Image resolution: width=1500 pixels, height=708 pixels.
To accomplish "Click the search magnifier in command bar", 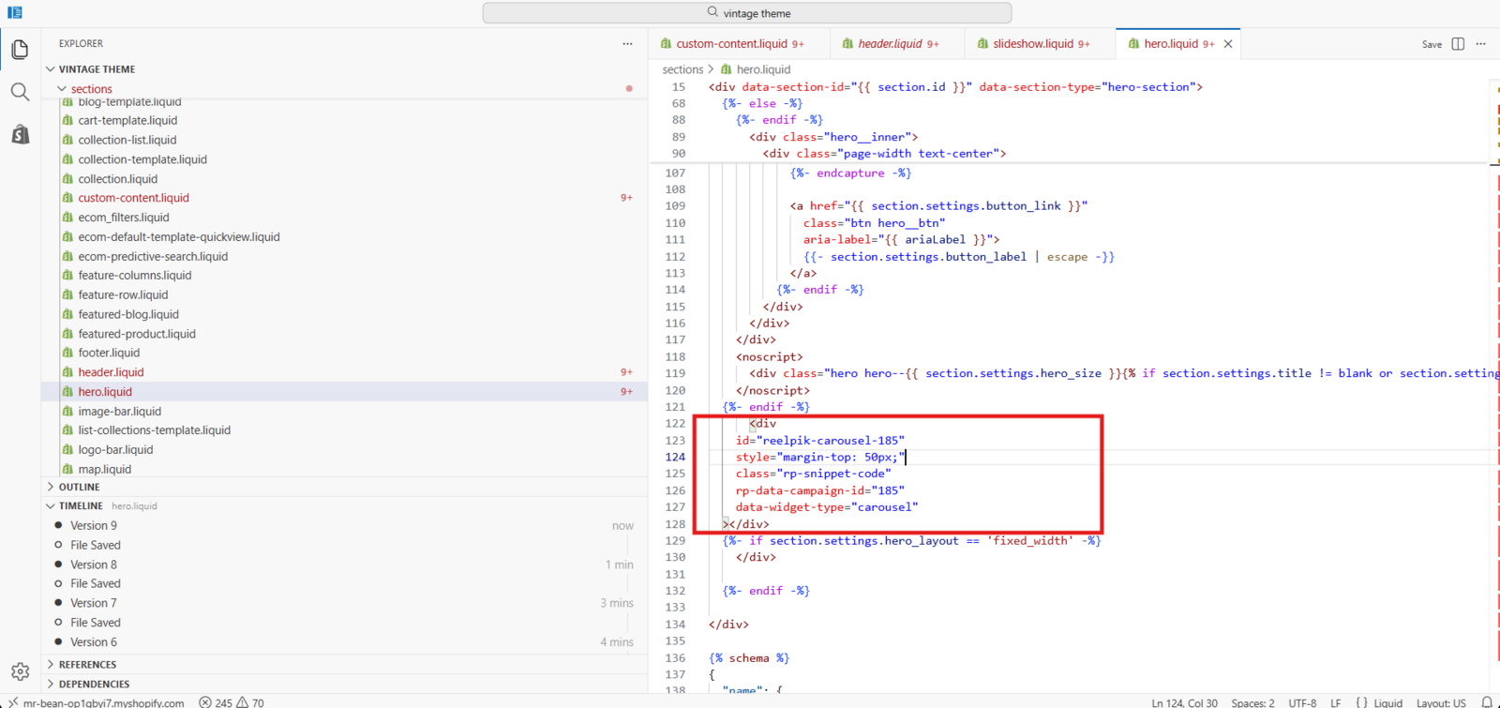I will point(712,12).
